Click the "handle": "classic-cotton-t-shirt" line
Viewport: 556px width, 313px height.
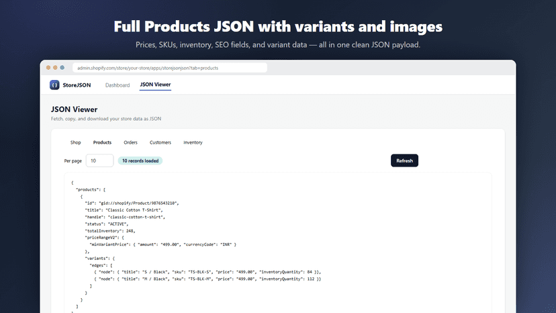[125, 217]
